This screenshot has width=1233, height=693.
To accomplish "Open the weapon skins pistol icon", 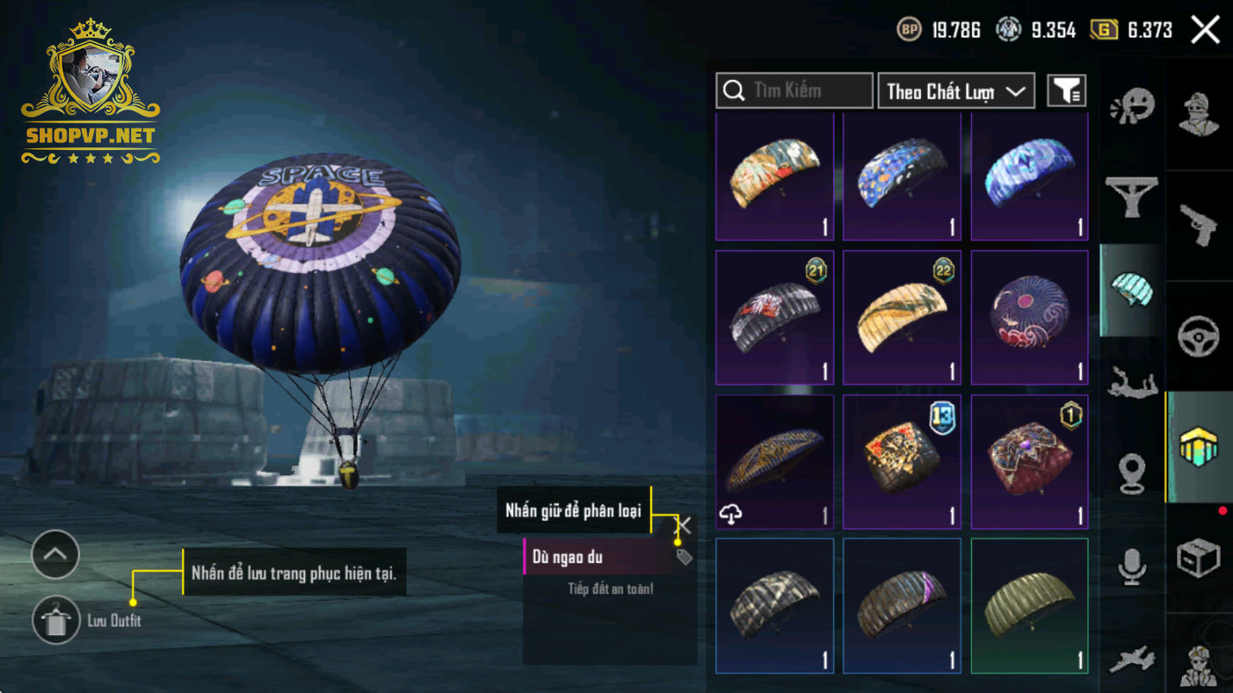I will click(1199, 224).
